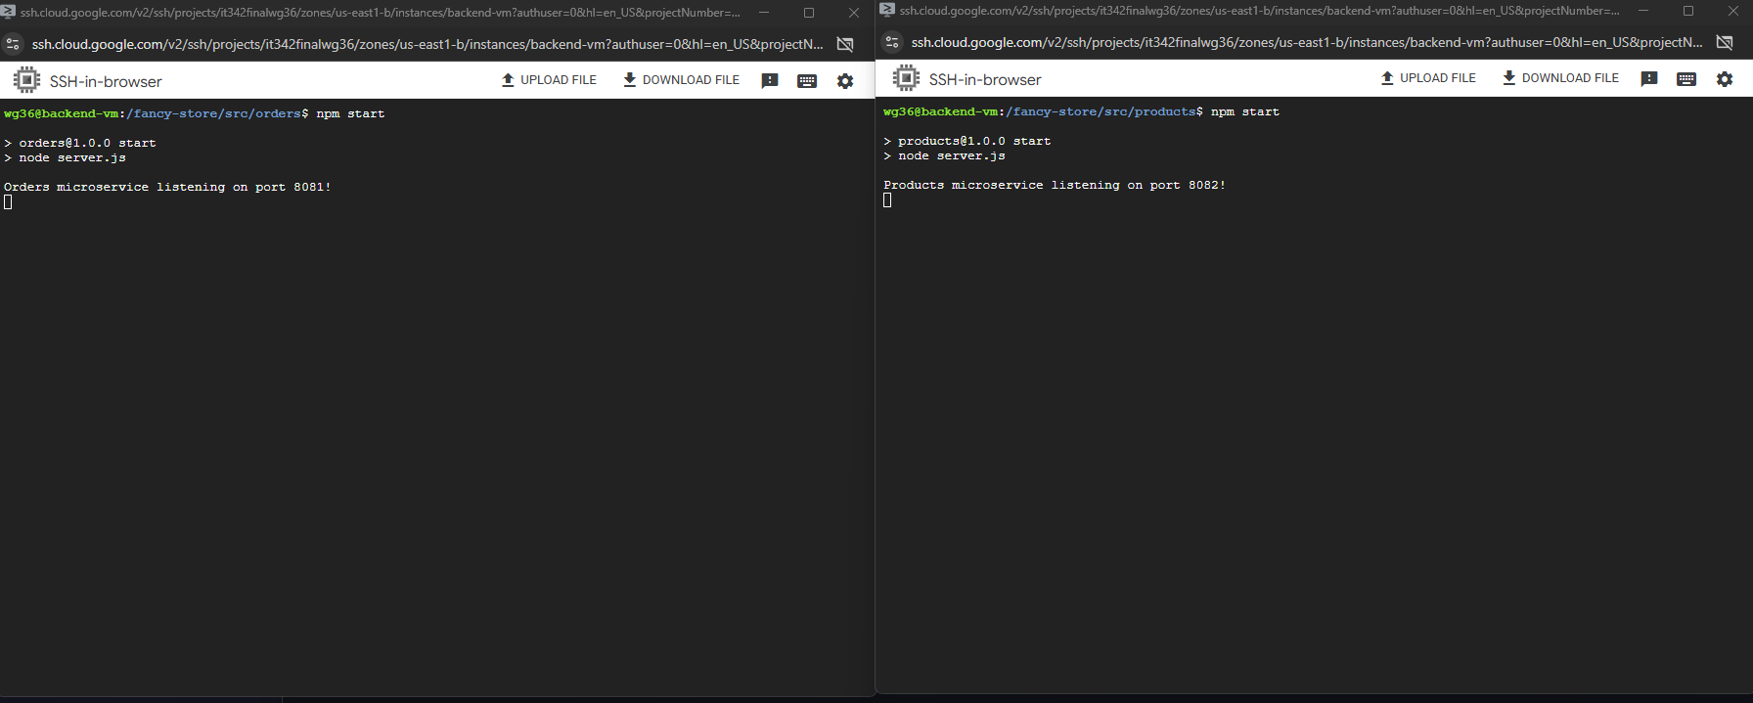Open the feedback icon in the orders window
The image size is (1753, 703).
tap(770, 81)
